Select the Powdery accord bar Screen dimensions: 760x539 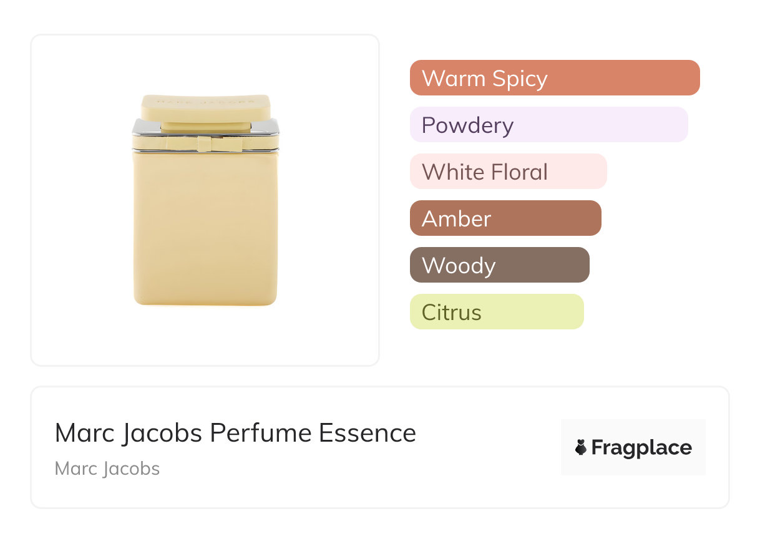(548, 125)
